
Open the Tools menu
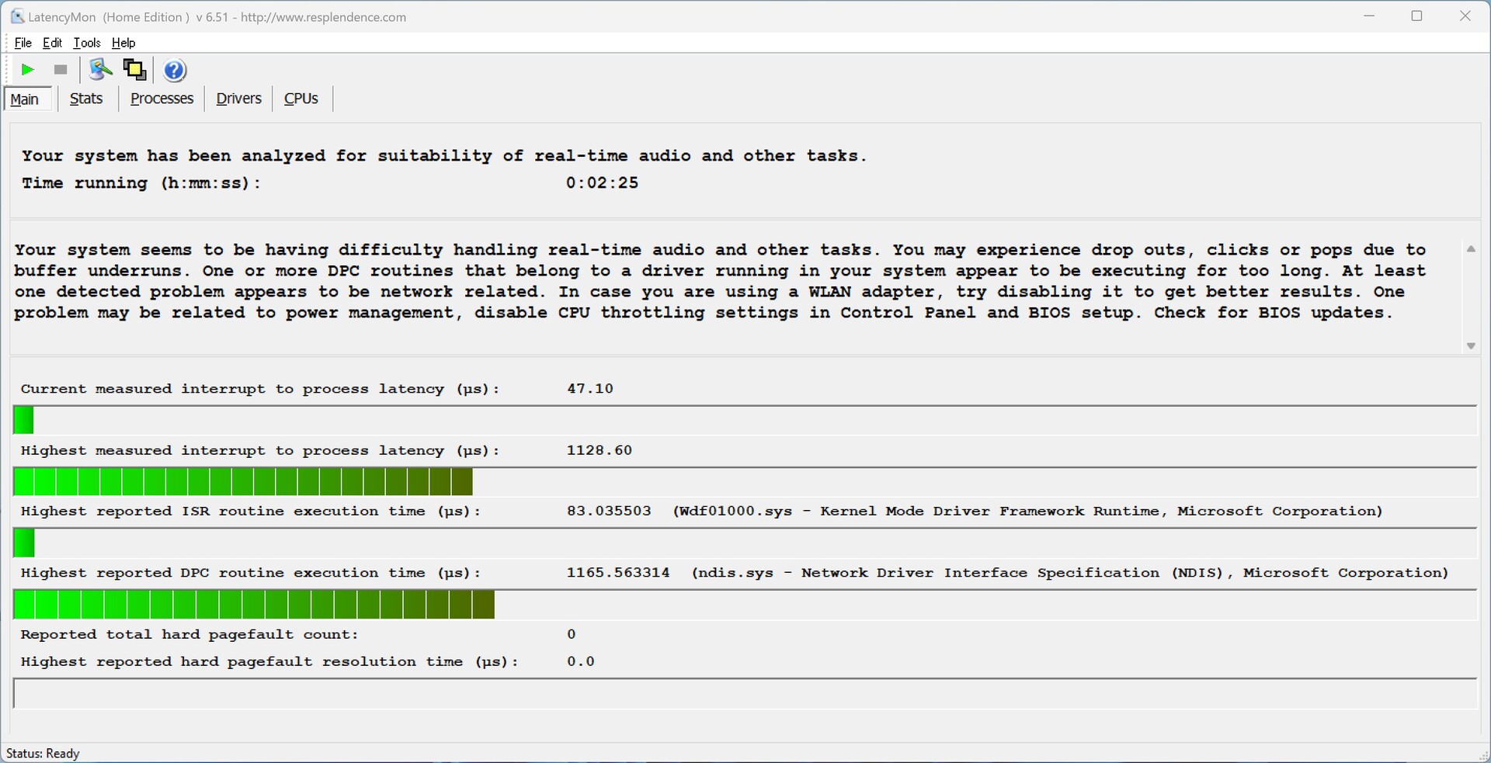coord(87,43)
